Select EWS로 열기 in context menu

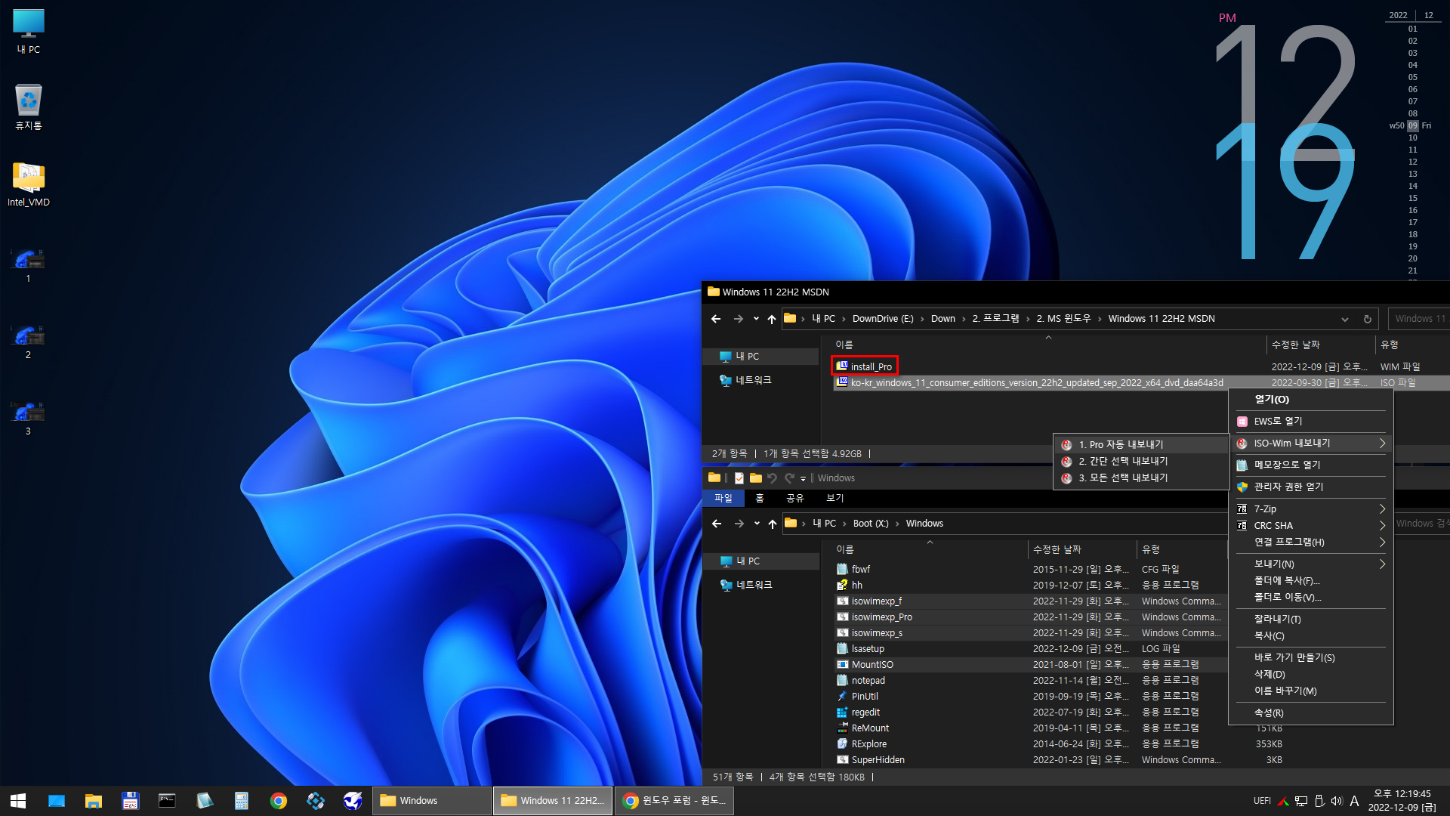point(1311,422)
